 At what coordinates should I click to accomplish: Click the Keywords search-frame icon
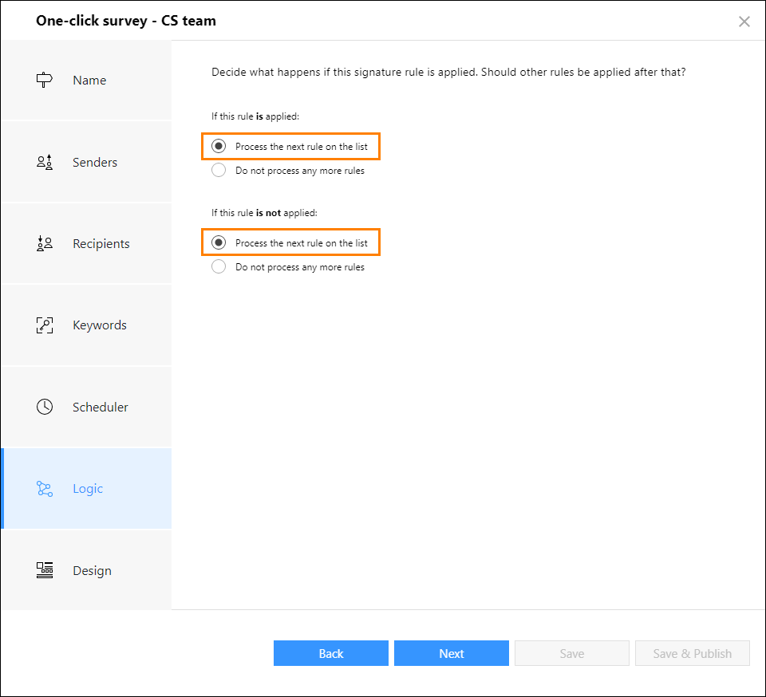tap(45, 325)
